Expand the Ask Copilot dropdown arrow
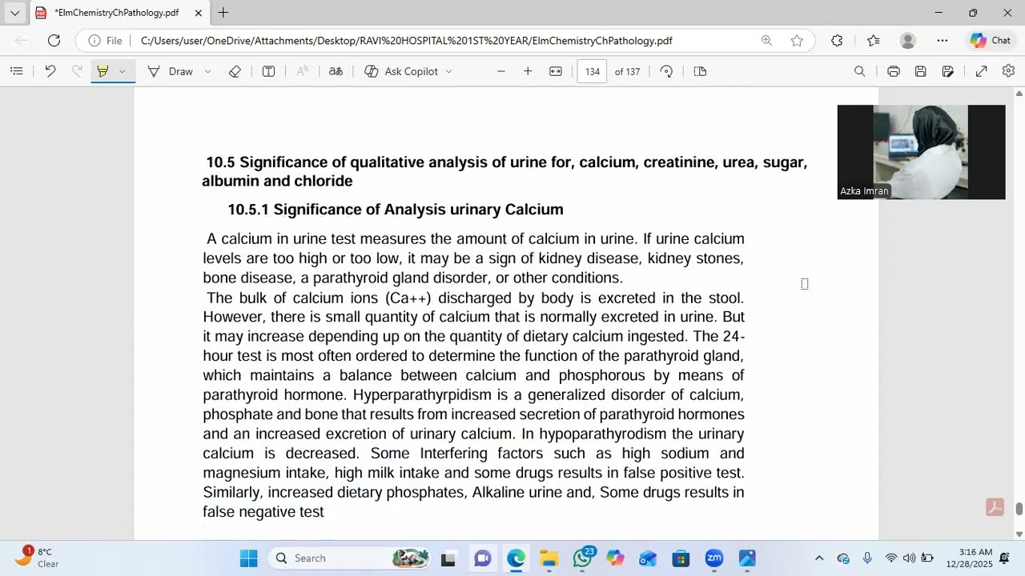1025x576 pixels. (448, 71)
